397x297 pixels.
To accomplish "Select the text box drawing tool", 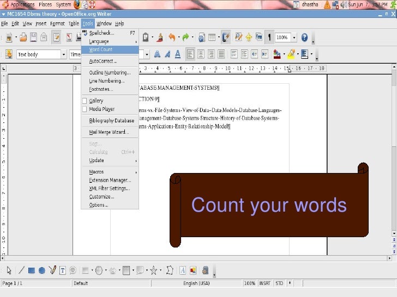I will point(63,270).
